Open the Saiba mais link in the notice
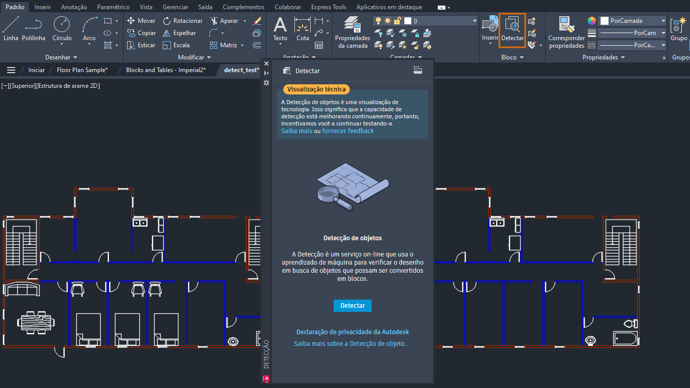The image size is (690, 388). 296,131
